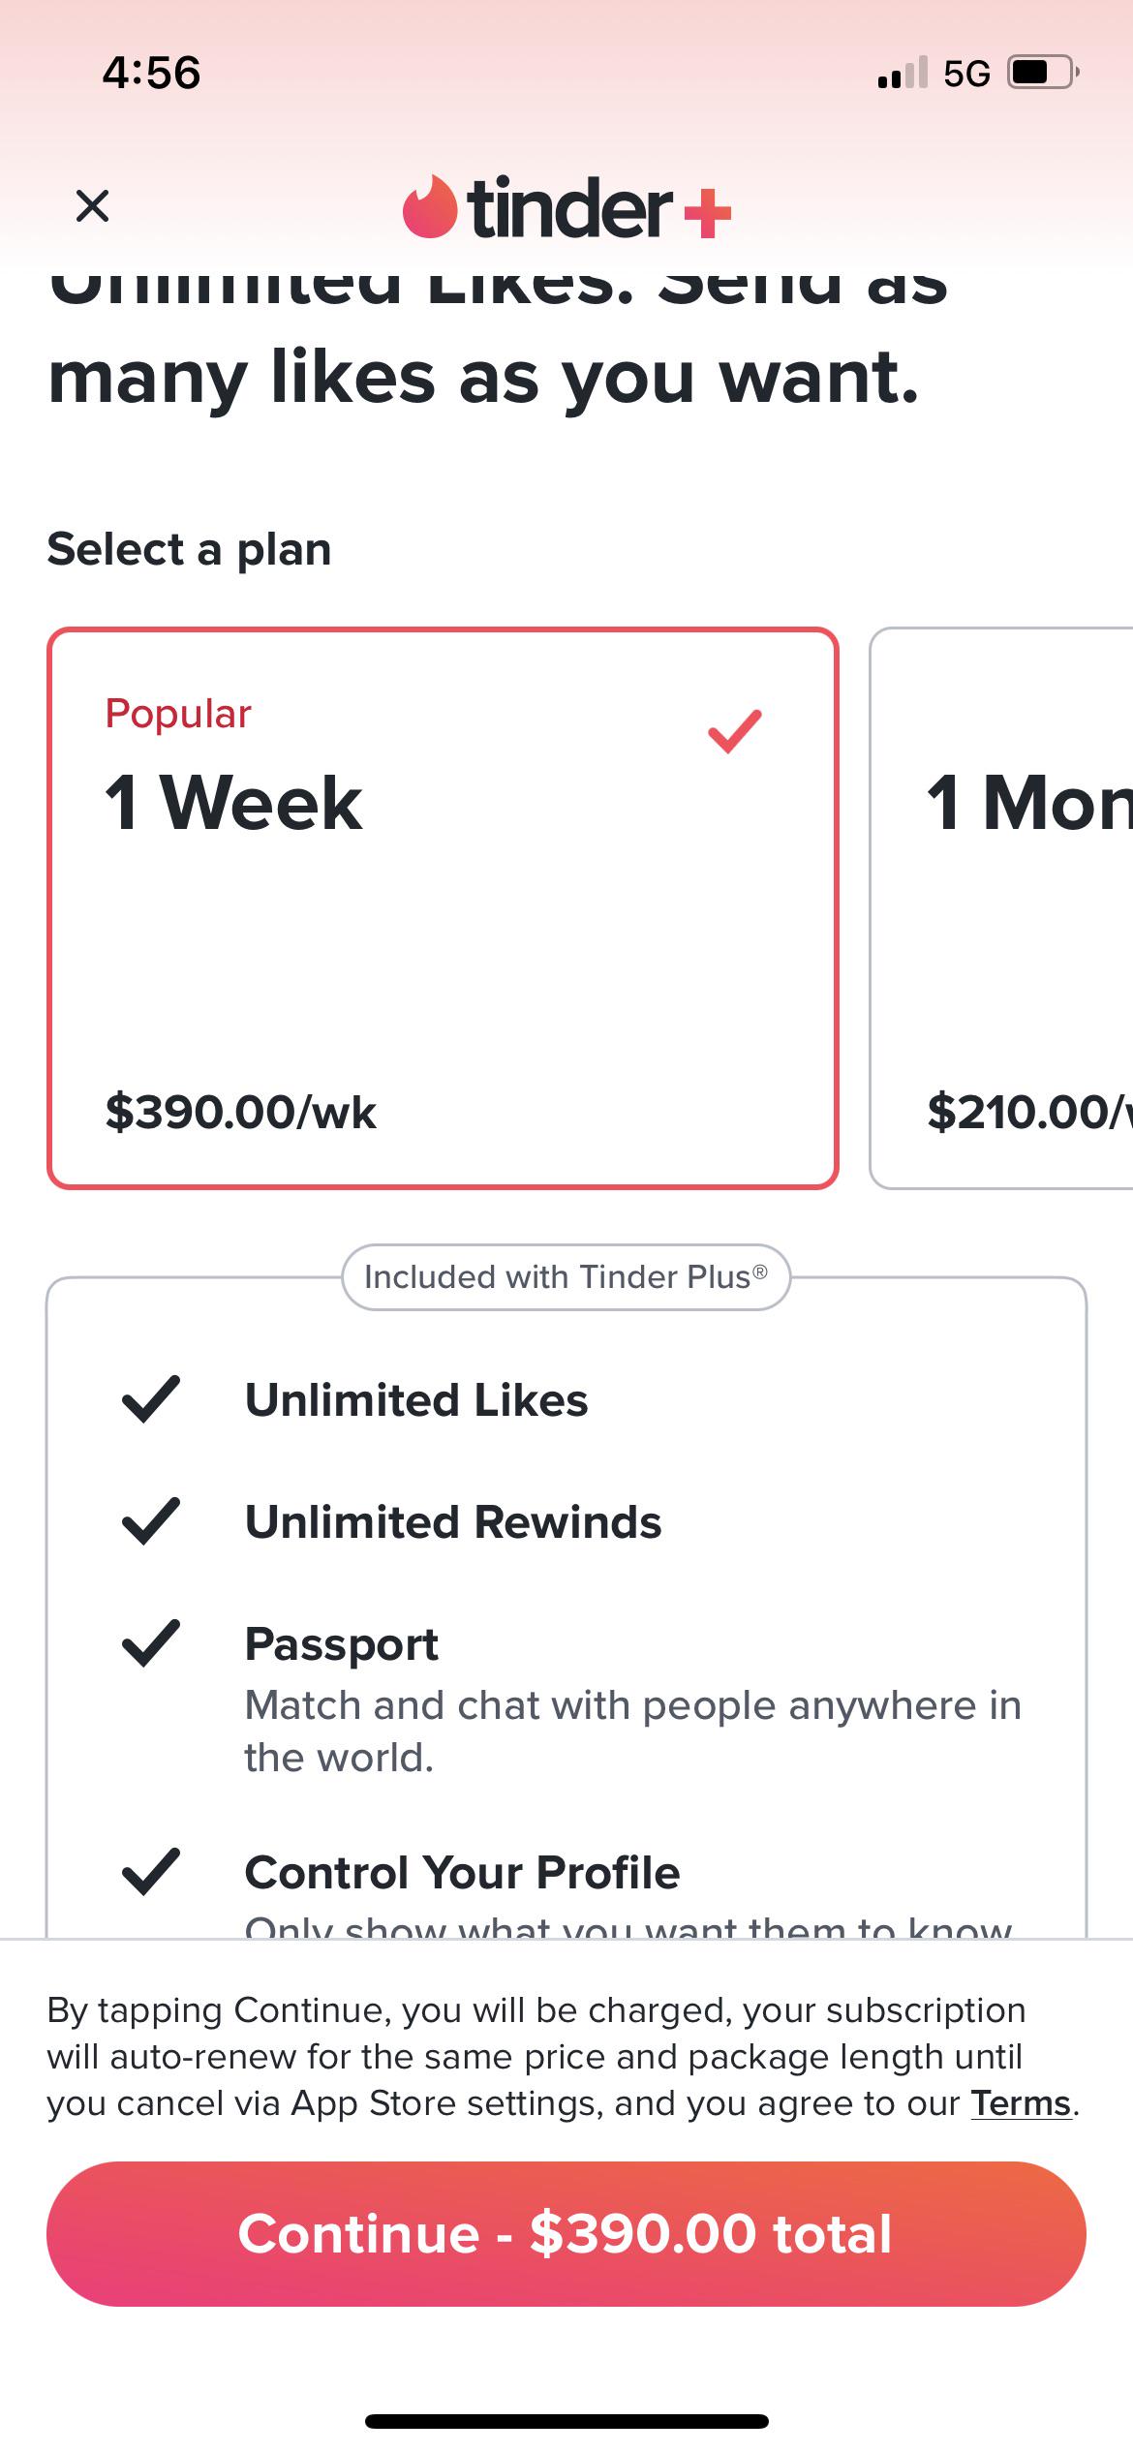Tap the Control Your Profile checkmark icon
The height and width of the screenshot is (2452, 1133).
click(x=151, y=1872)
